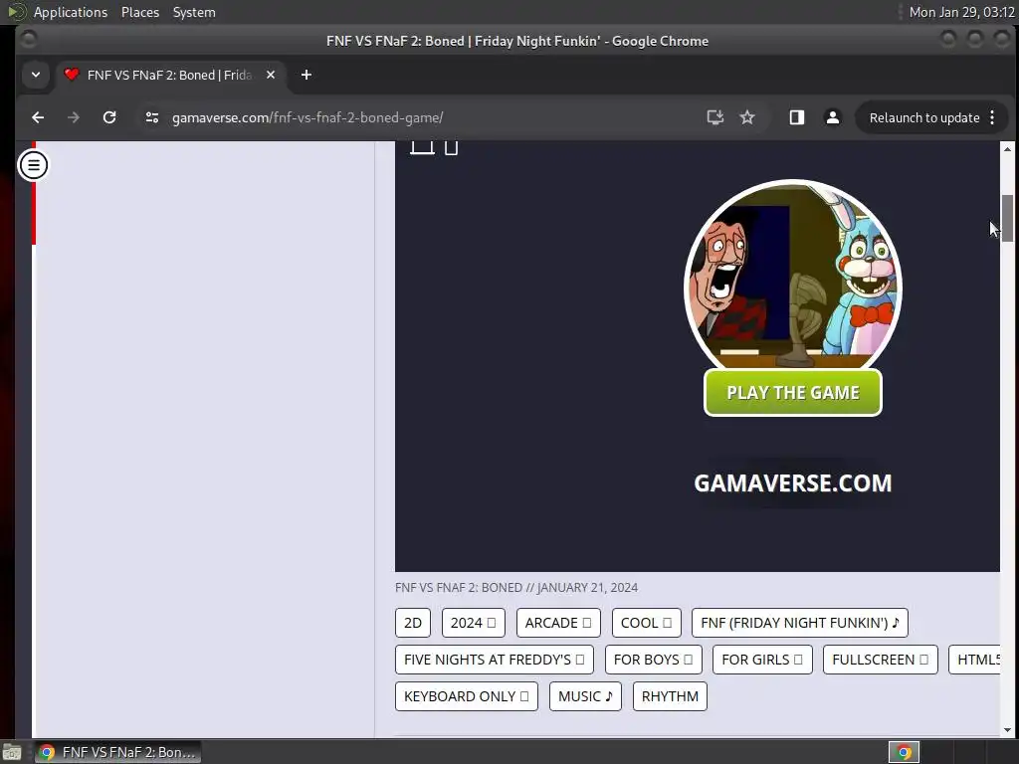The width and height of the screenshot is (1019, 764).
Task: Open Chrome three-dot menu
Action: pos(992,117)
